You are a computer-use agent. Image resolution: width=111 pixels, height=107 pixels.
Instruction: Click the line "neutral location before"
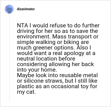[x=46, y=59]
